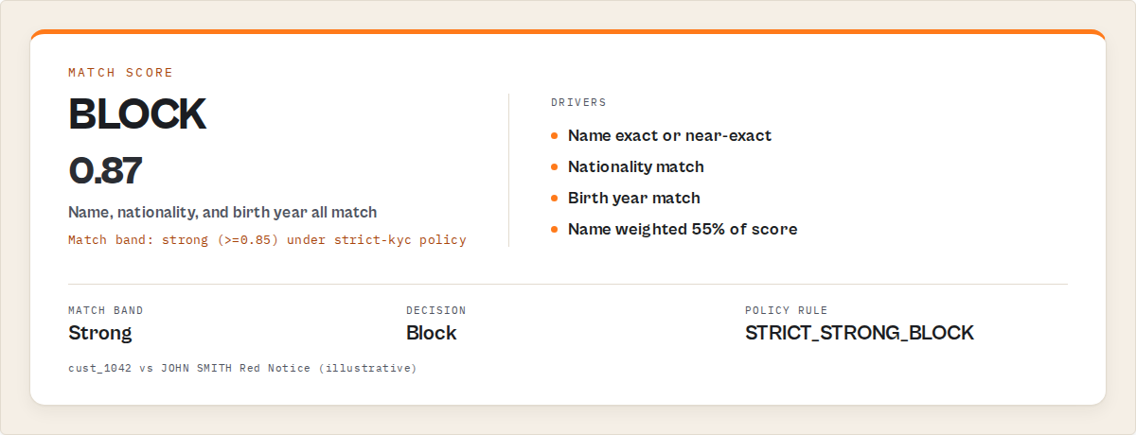Click the orange bullet beside Name weighted 55%
Screen dimensions: 1136x435
tap(555, 229)
